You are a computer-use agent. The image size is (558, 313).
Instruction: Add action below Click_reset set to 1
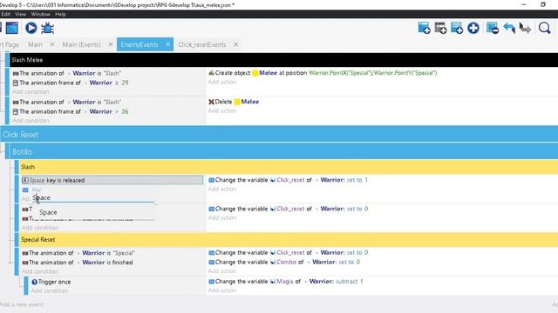[222, 190]
